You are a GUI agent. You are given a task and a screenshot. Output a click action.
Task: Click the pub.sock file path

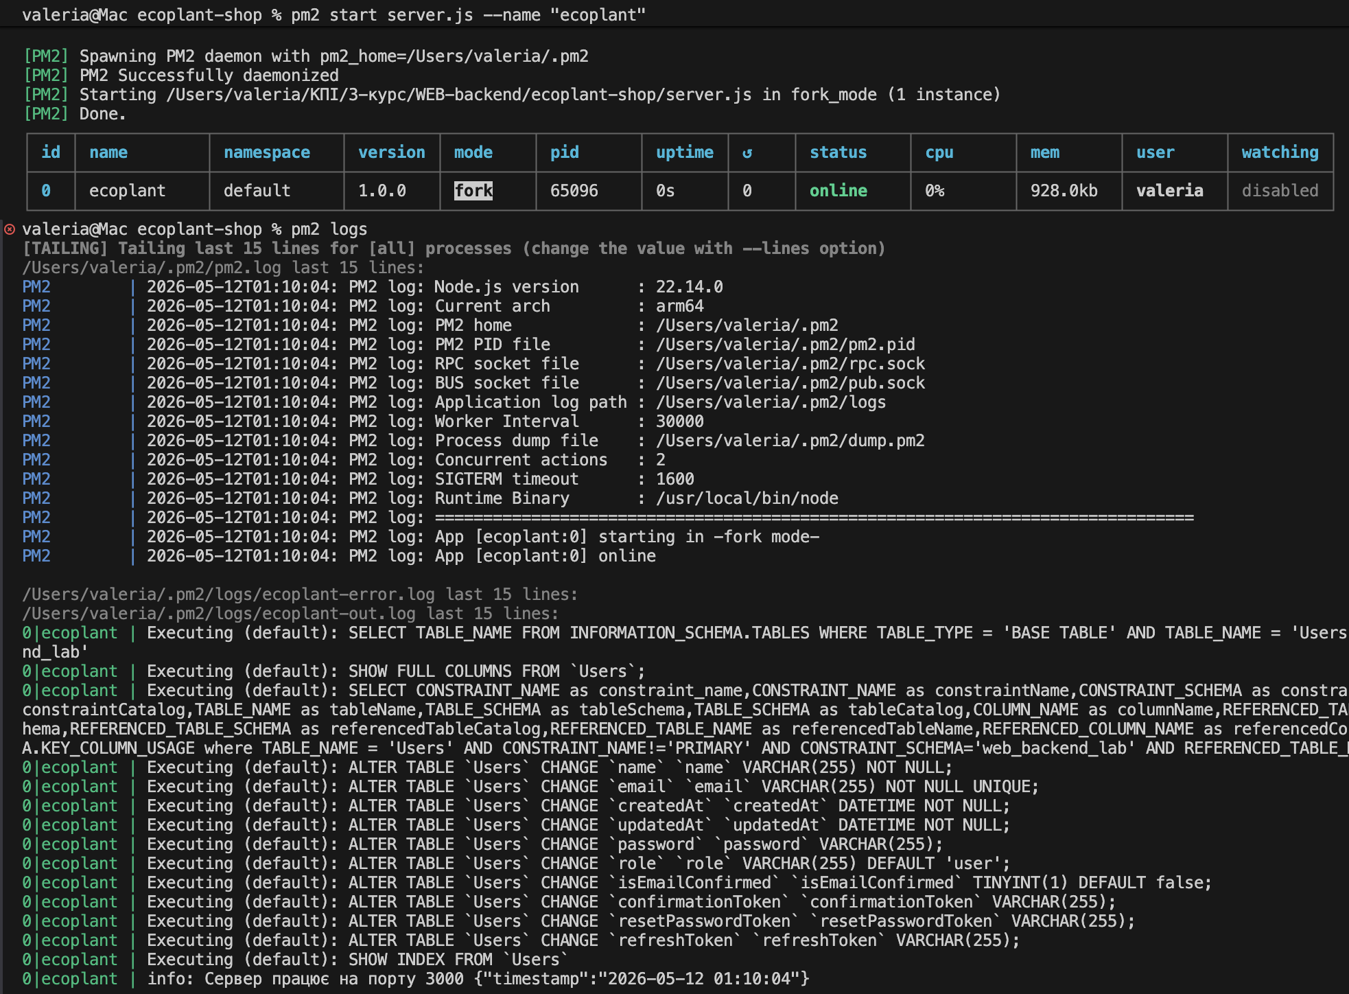click(x=790, y=383)
